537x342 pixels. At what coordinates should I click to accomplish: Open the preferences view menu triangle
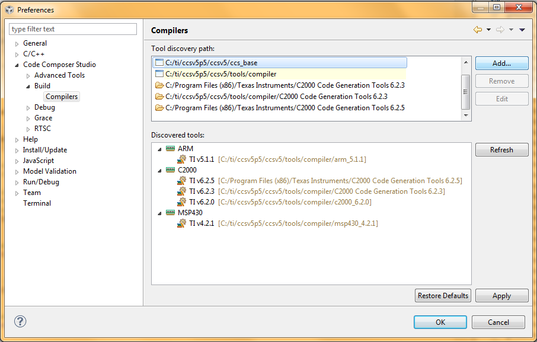point(522,30)
